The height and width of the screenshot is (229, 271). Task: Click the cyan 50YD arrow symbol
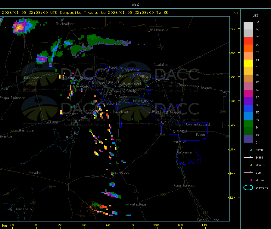[248, 150]
